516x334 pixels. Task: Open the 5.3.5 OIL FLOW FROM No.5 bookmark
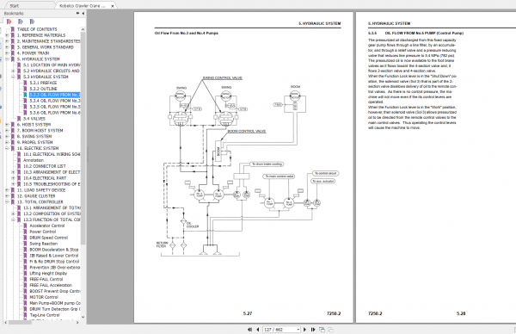[x=55, y=107]
